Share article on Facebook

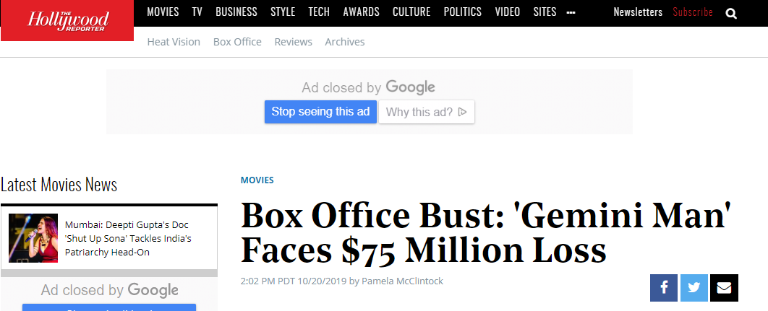tap(664, 287)
